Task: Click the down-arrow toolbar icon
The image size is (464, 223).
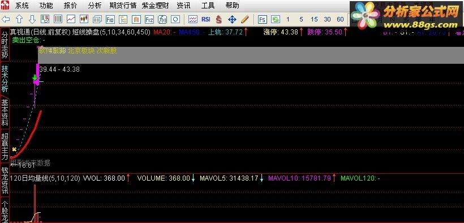Action: (x=32, y=20)
